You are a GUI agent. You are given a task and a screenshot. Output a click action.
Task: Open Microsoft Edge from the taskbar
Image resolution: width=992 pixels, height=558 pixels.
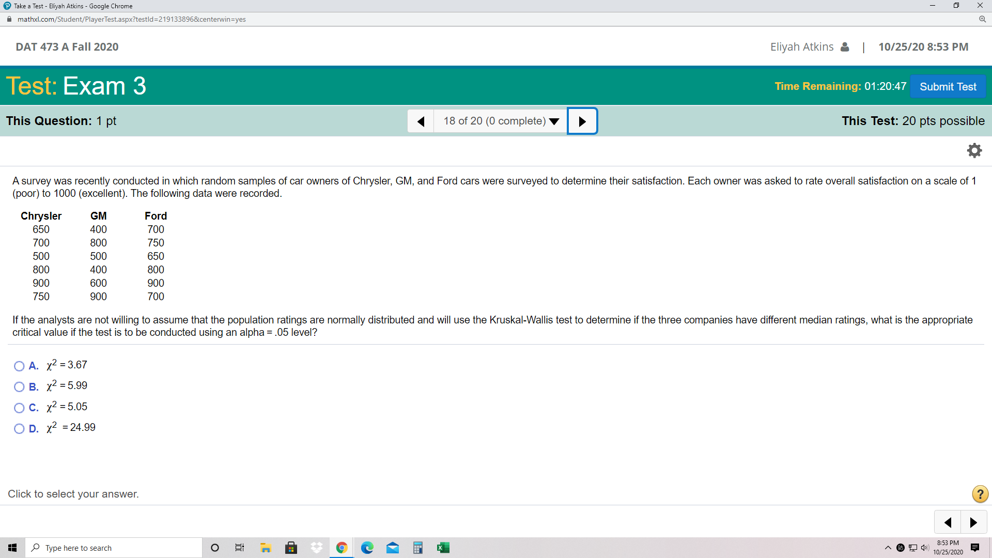[x=367, y=548]
